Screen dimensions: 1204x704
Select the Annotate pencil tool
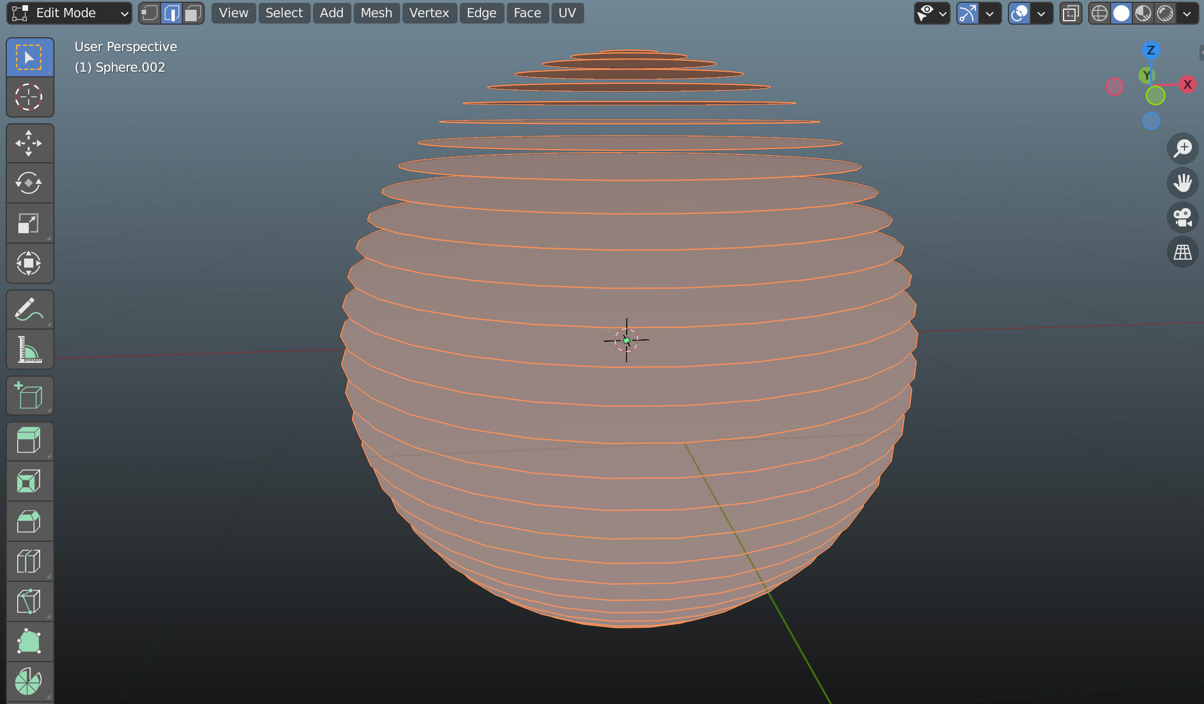coord(30,310)
